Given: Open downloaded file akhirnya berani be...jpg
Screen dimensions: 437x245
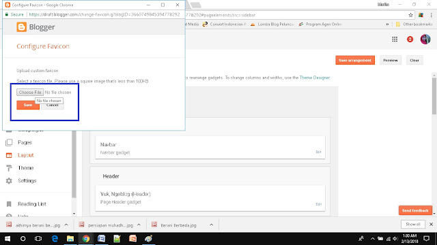Looking at the screenshot, I should 33,225.
